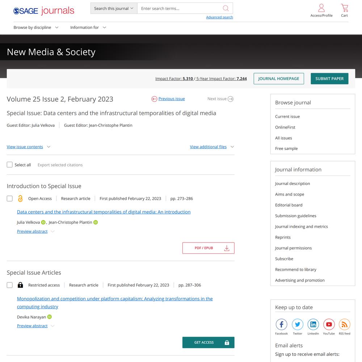362x362 pixels.
Task: Check the box for the Monopolization article
Action: coord(9,285)
